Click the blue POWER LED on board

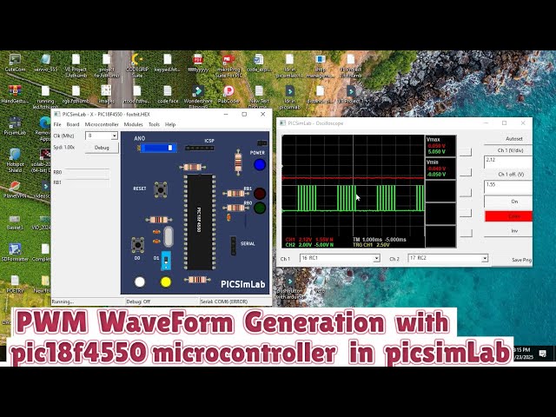[260, 164]
